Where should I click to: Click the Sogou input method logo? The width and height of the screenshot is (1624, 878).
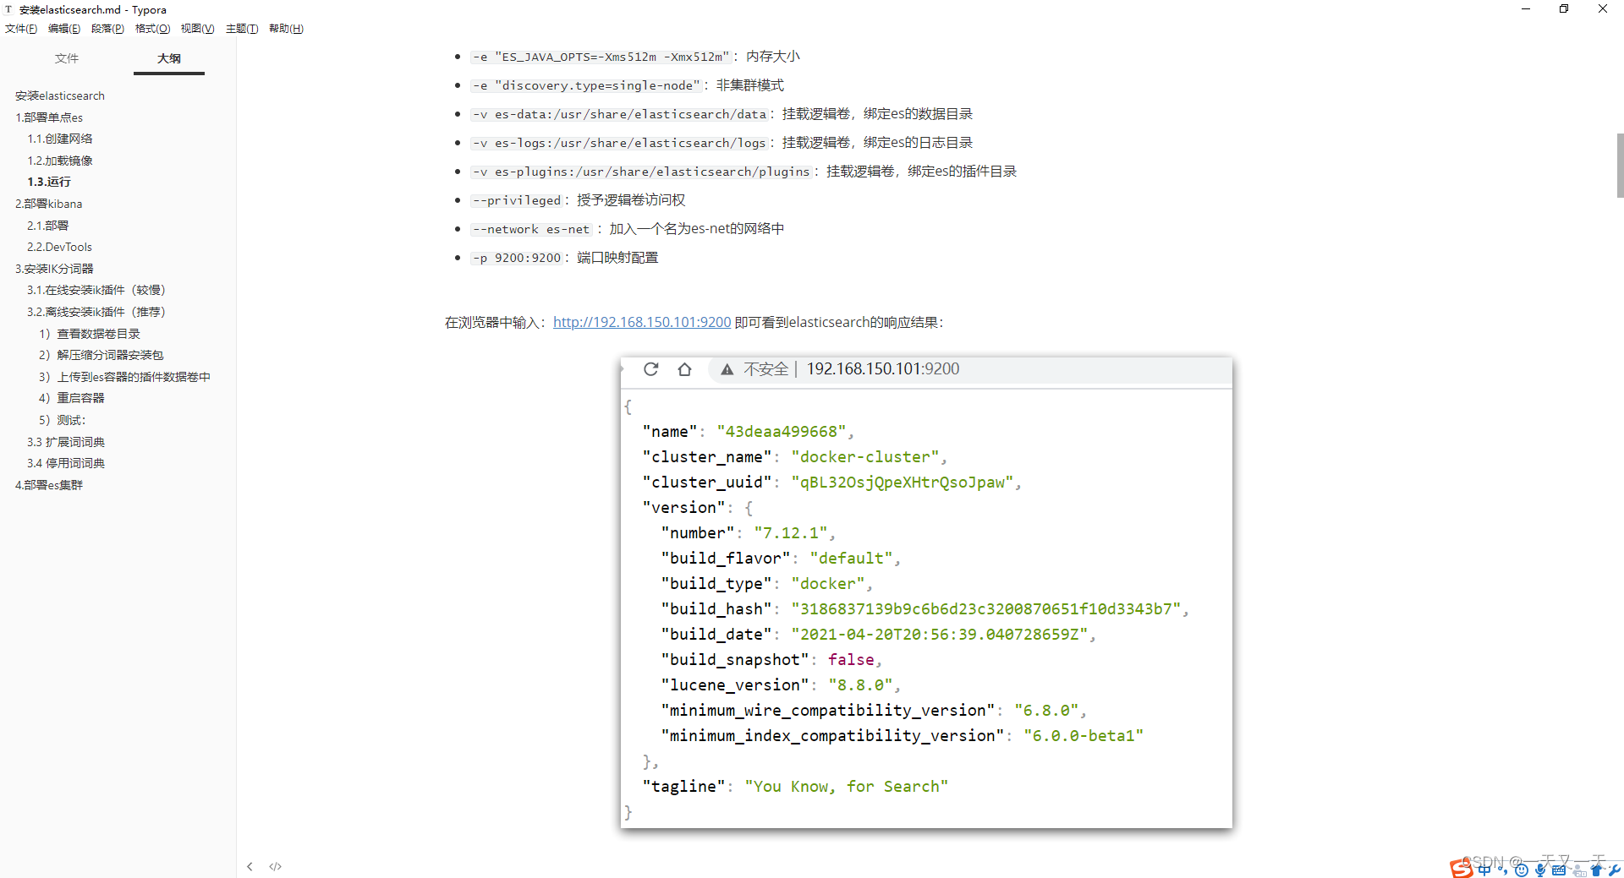(x=1461, y=868)
